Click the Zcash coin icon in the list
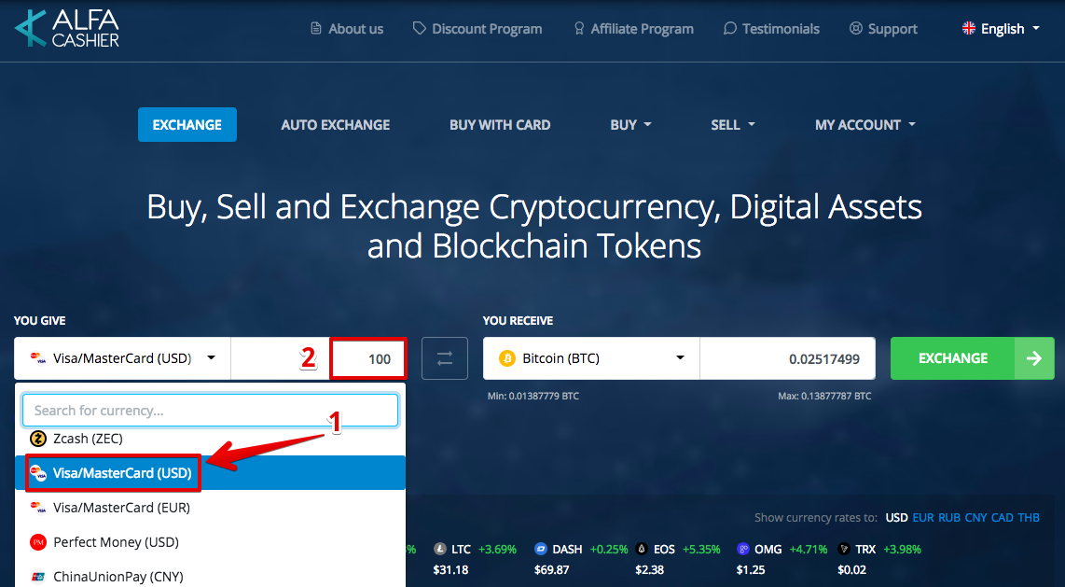 point(39,439)
